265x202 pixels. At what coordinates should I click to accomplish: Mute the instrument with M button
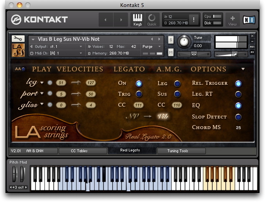pyautogui.click(x=171, y=53)
